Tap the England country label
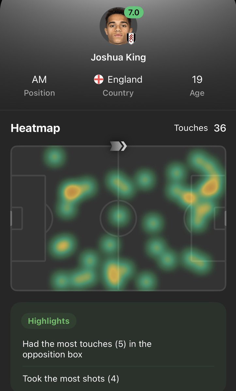The width and height of the screenshot is (236, 391). [125, 80]
